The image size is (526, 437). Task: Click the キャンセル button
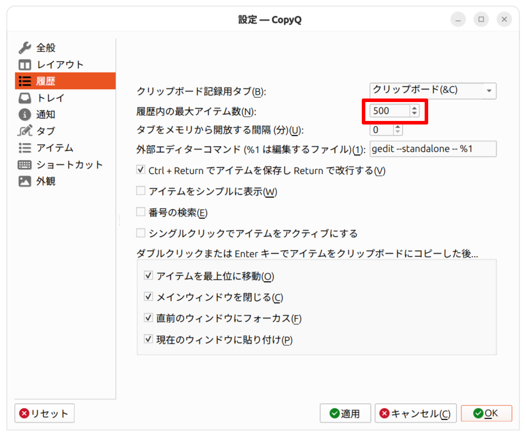pyautogui.click(x=416, y=413)
